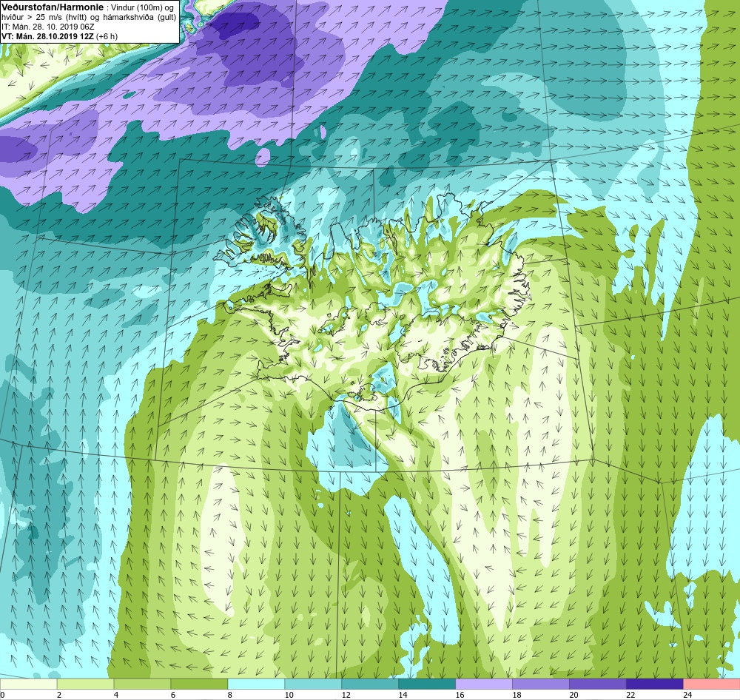Click the legend swatch between 16 and 18
The image size is (740, 700).
484,684
